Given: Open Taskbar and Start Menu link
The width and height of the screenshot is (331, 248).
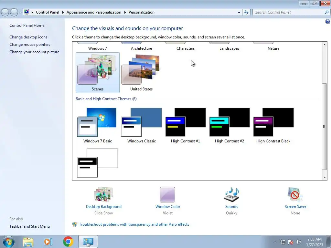Looking at the screenshot, I should click(x=29, y=226).
